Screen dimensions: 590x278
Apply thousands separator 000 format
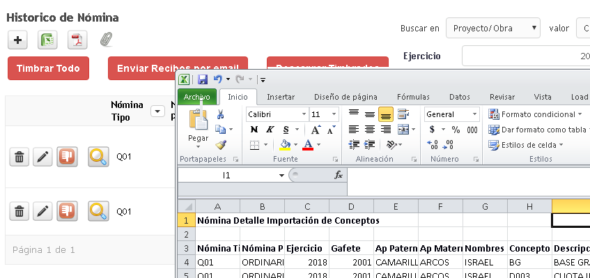[472, 130]
